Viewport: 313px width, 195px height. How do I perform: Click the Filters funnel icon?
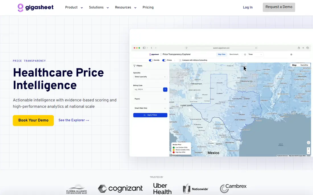[134, 66]
